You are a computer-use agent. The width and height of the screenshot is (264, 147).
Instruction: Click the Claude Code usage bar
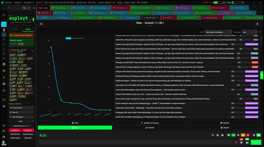click(x=219, y=3)
